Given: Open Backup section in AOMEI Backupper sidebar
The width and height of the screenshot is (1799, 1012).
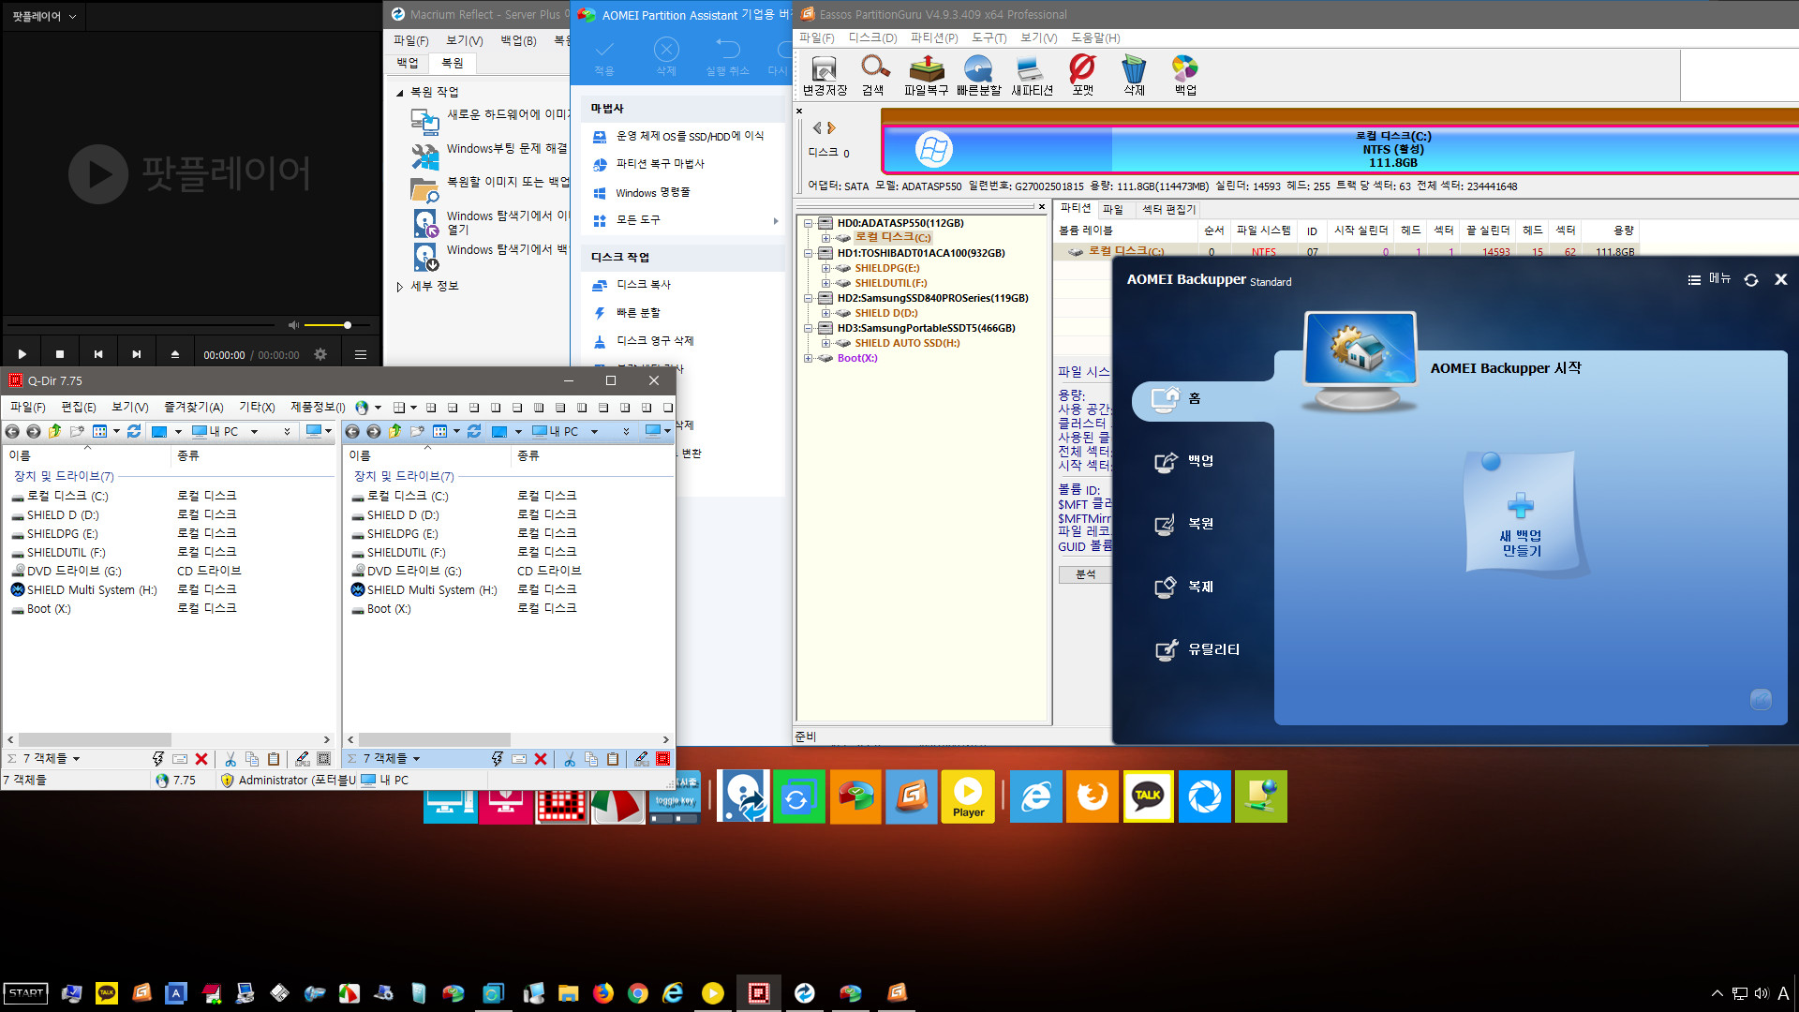Looking at the screenshot, I should tap(1185, 461).
